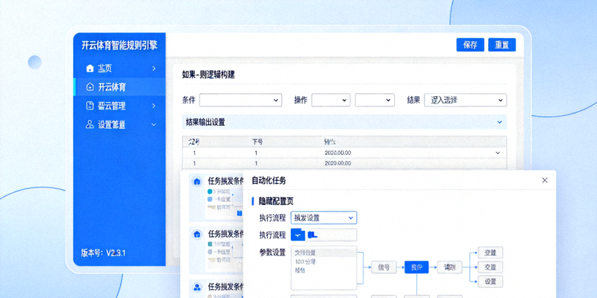Select the 开云体育 sidebar menu item
Image resolution: width=597 pixels, height=298 pixels.
pos(119,87)
